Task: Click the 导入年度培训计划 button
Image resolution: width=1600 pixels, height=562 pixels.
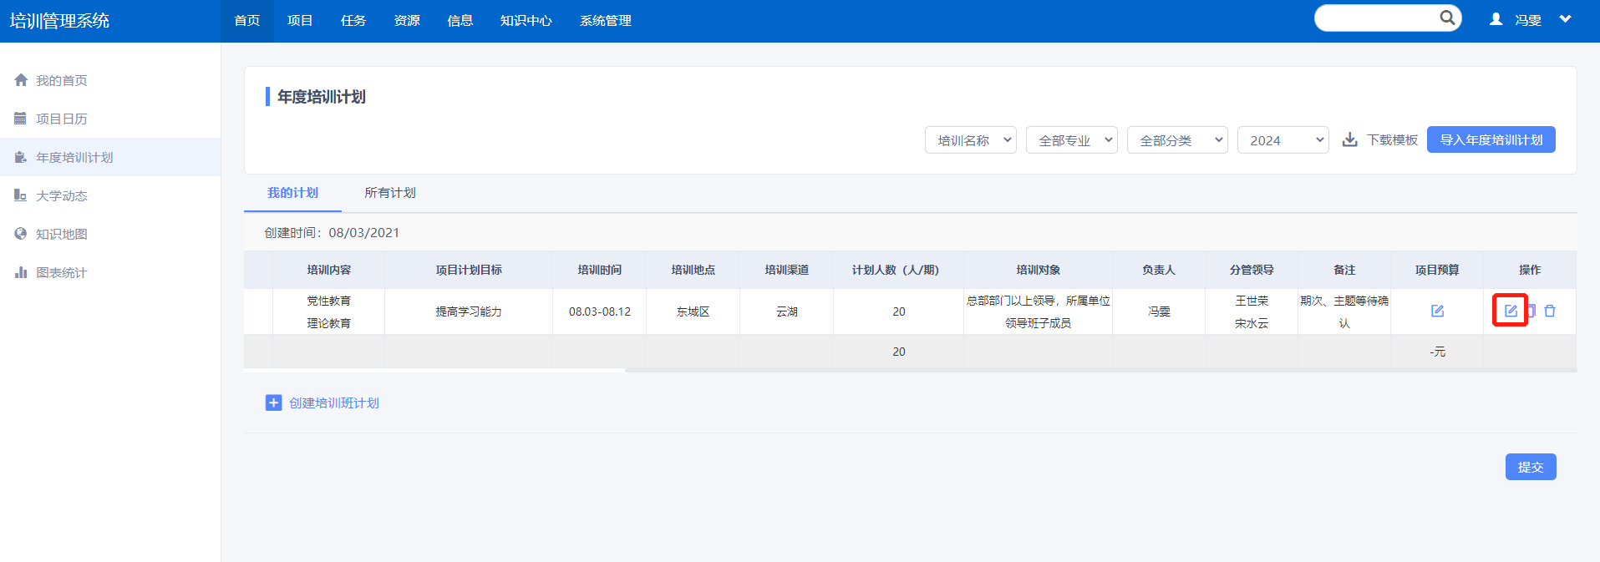Action: pos(1491,139)
